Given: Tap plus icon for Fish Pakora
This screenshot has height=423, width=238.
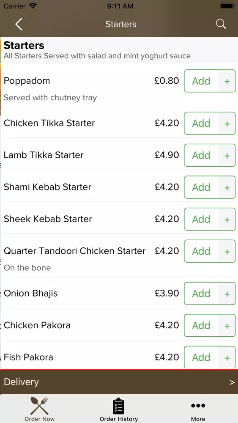Looking at the screenshot, I should (x=227, y=357).
